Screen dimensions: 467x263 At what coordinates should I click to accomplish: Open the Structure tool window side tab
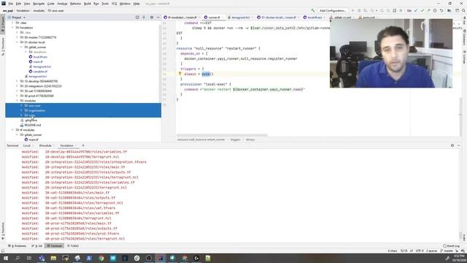(x=3, y=47)
